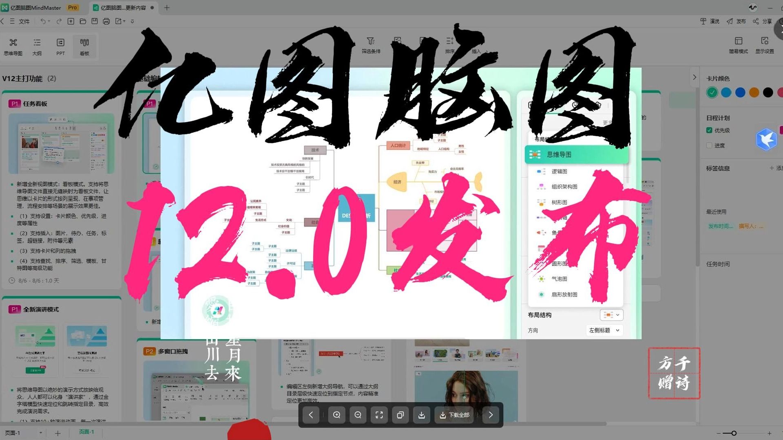Viewport: 783px width, 440px height.
Task: Click the 发布 publish button
Action: click(x=737, y=21)
